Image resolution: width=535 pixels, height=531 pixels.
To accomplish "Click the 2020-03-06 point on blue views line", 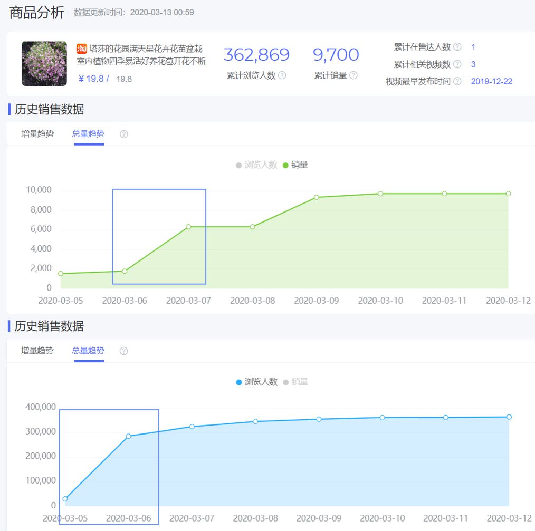I will [128, 436].
